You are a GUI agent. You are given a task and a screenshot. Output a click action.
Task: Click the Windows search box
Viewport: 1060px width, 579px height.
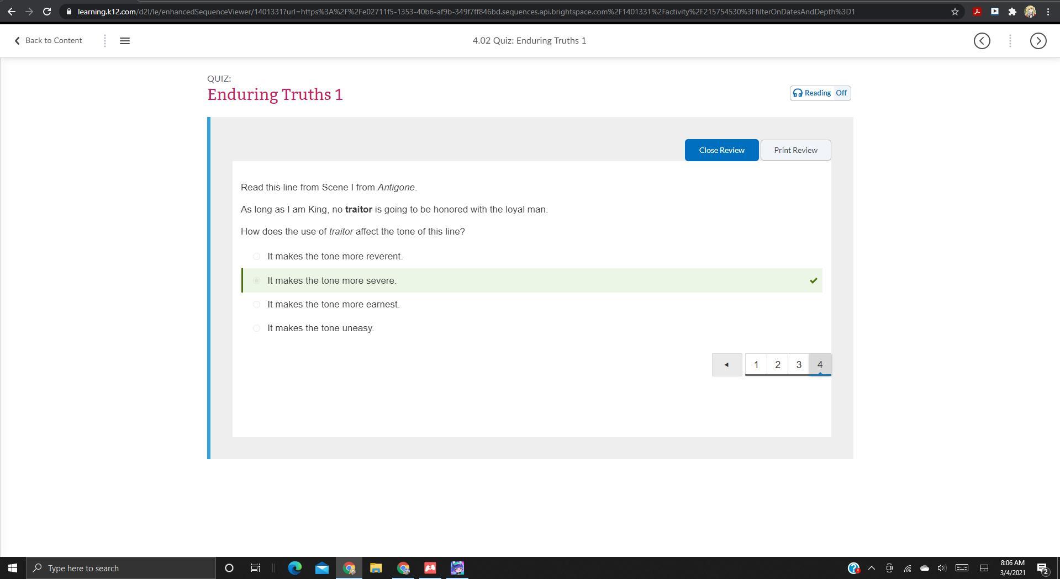click(x=120, y=568)
